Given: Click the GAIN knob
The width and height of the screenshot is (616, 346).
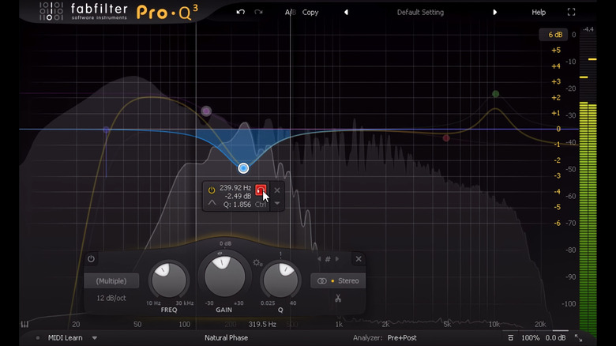Looking at the screenshot, I should [x=225, y=276].
